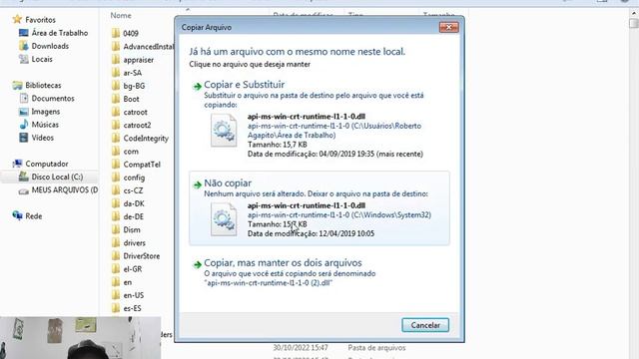This screenshot has height=359, width=639.
Task: Select the CodeIntegrity folder
Action: click(146, 138)
